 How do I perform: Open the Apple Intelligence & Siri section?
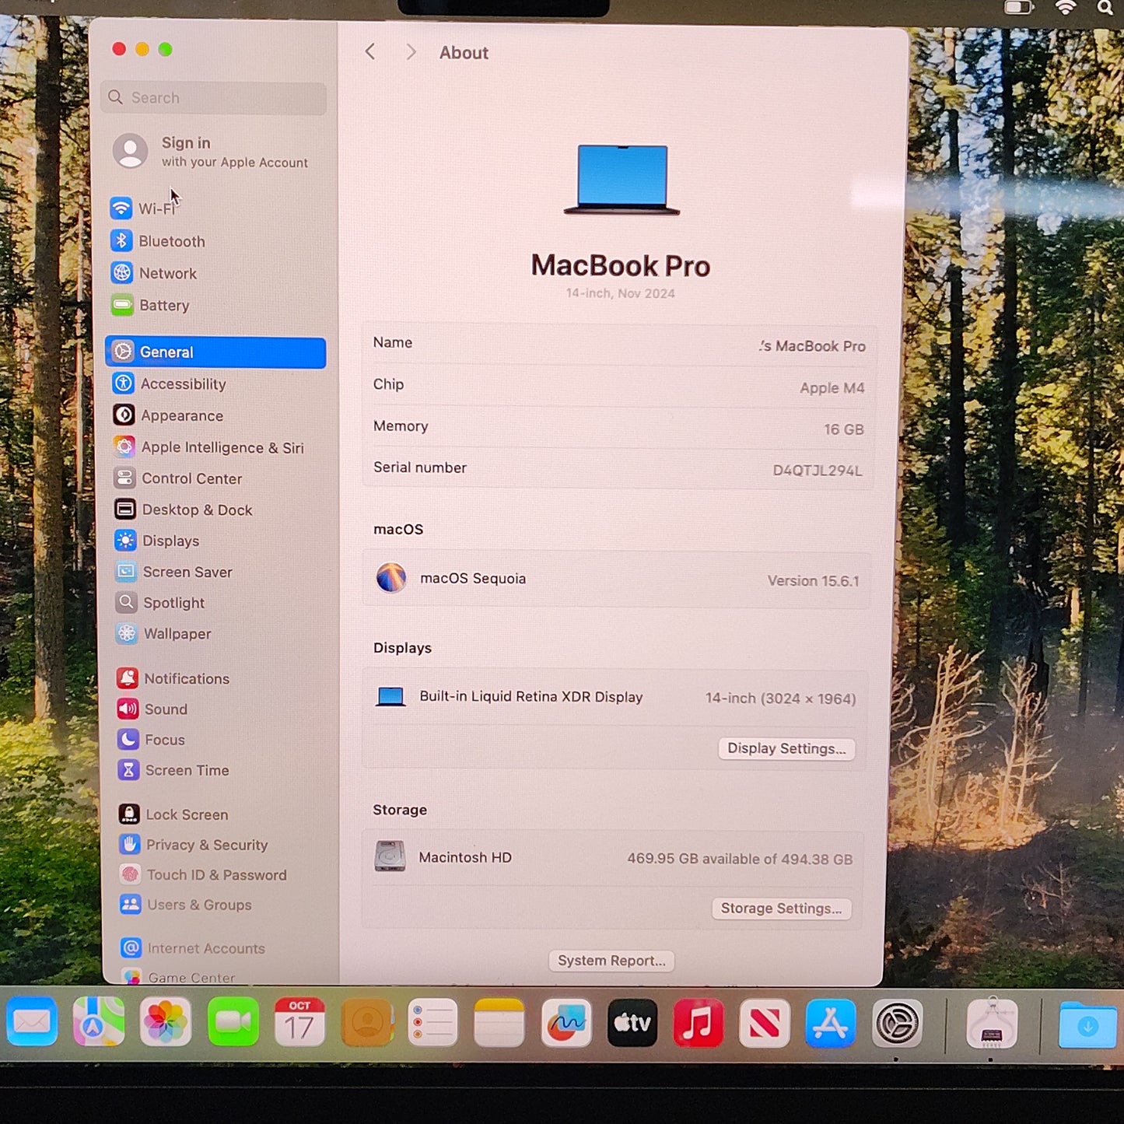(222, 447)
